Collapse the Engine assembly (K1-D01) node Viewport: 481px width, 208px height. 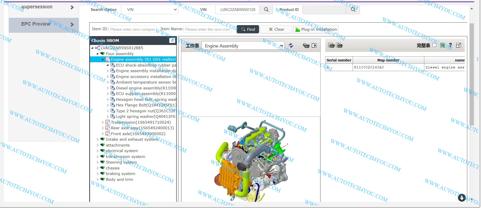pos(102,59)
